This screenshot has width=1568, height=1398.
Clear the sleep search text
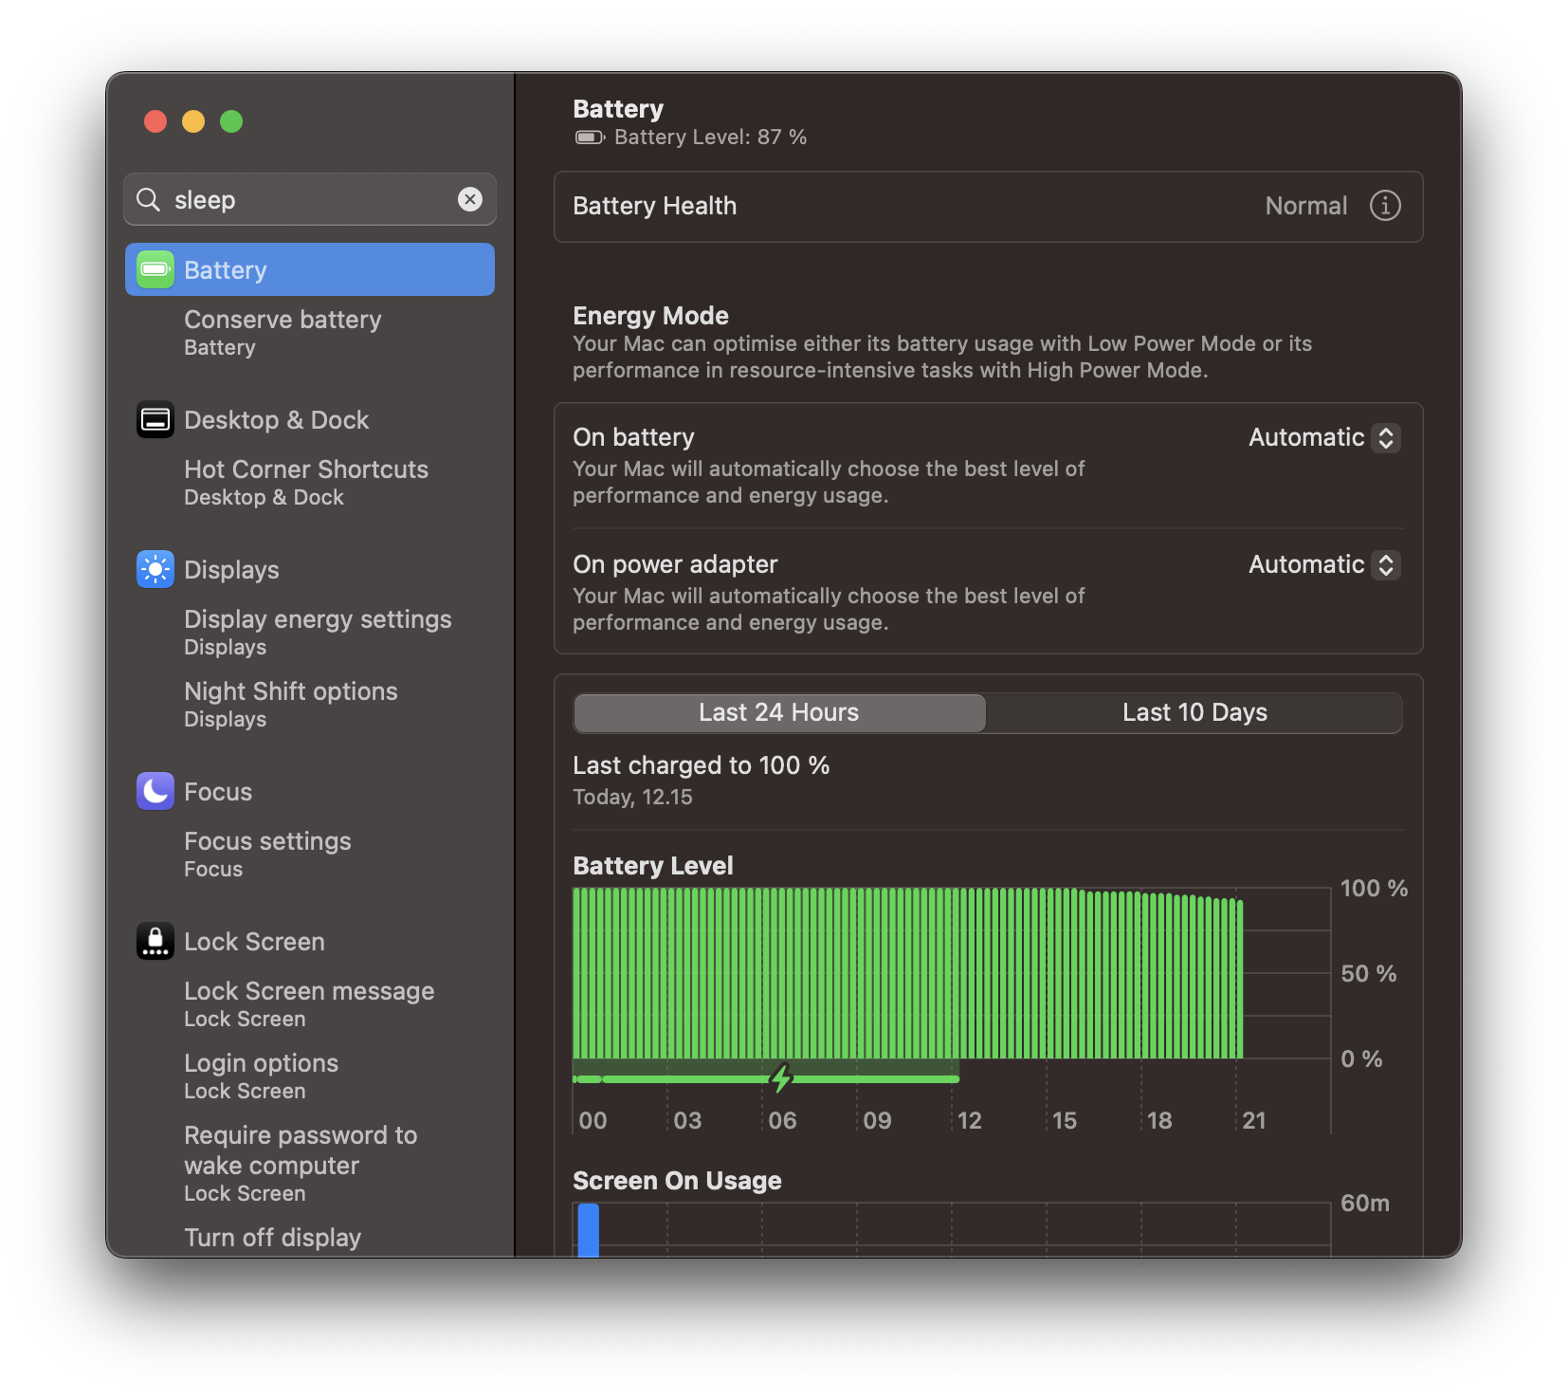pyautogui.click(x=470, y=199)
